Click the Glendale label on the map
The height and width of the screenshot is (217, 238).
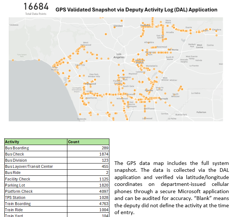(x=118, y=26)
